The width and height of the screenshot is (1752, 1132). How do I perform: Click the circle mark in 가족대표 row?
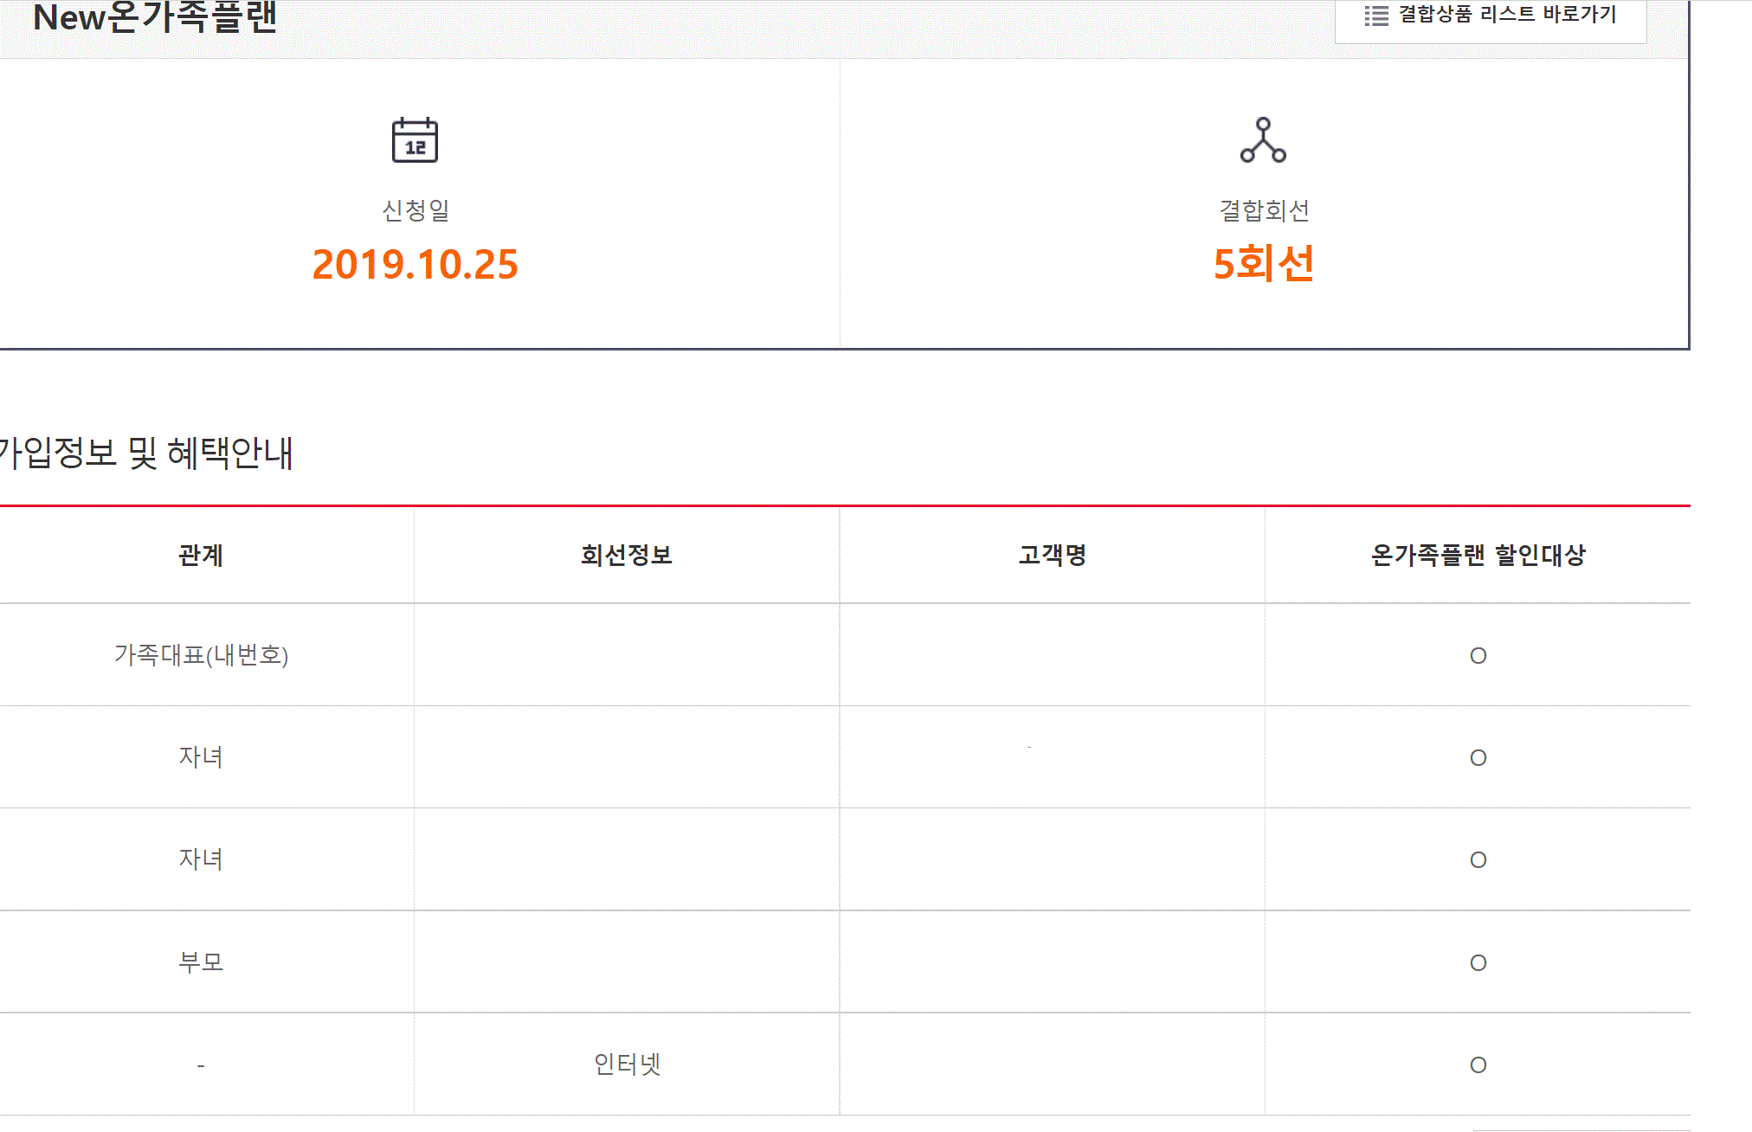pos(1478,656)
